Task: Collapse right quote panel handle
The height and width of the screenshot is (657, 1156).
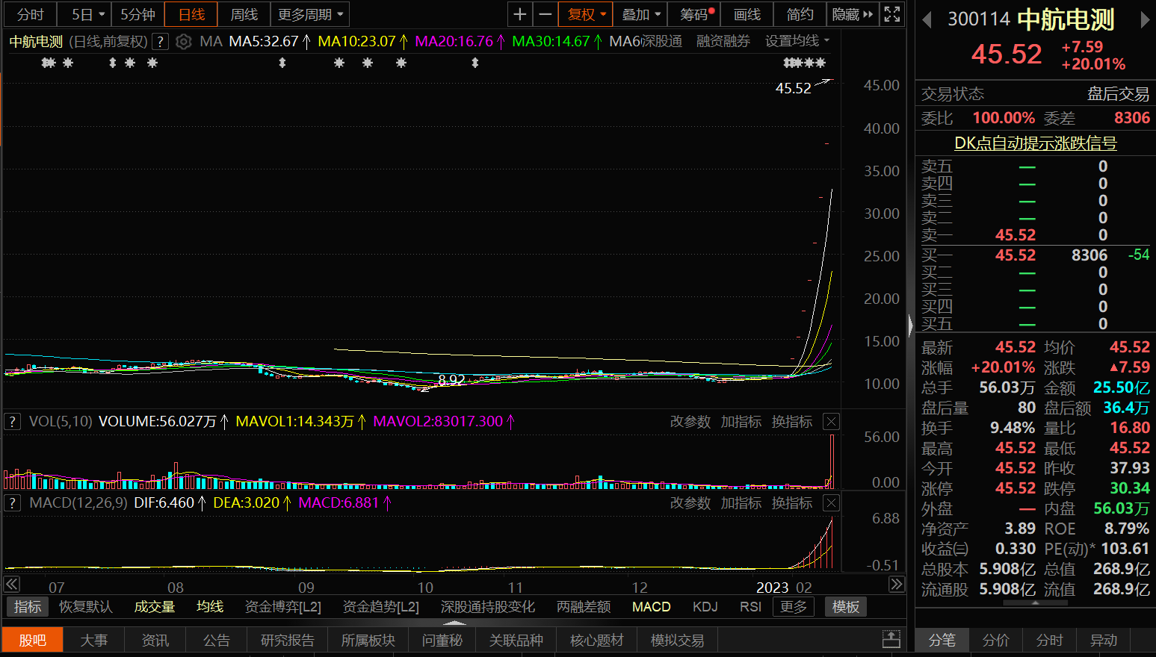Action: [910, 326]
